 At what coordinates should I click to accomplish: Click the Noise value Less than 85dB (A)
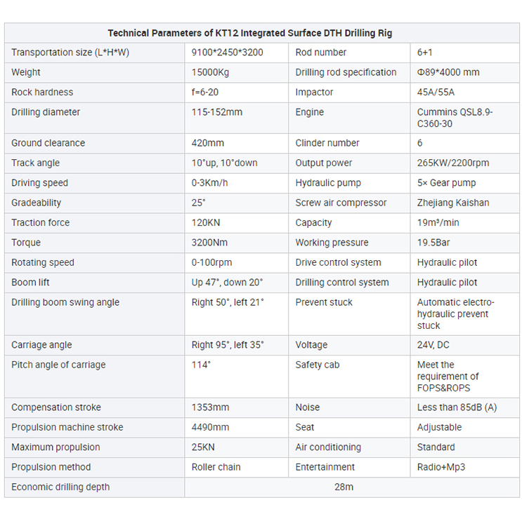[x=457, y=407]
